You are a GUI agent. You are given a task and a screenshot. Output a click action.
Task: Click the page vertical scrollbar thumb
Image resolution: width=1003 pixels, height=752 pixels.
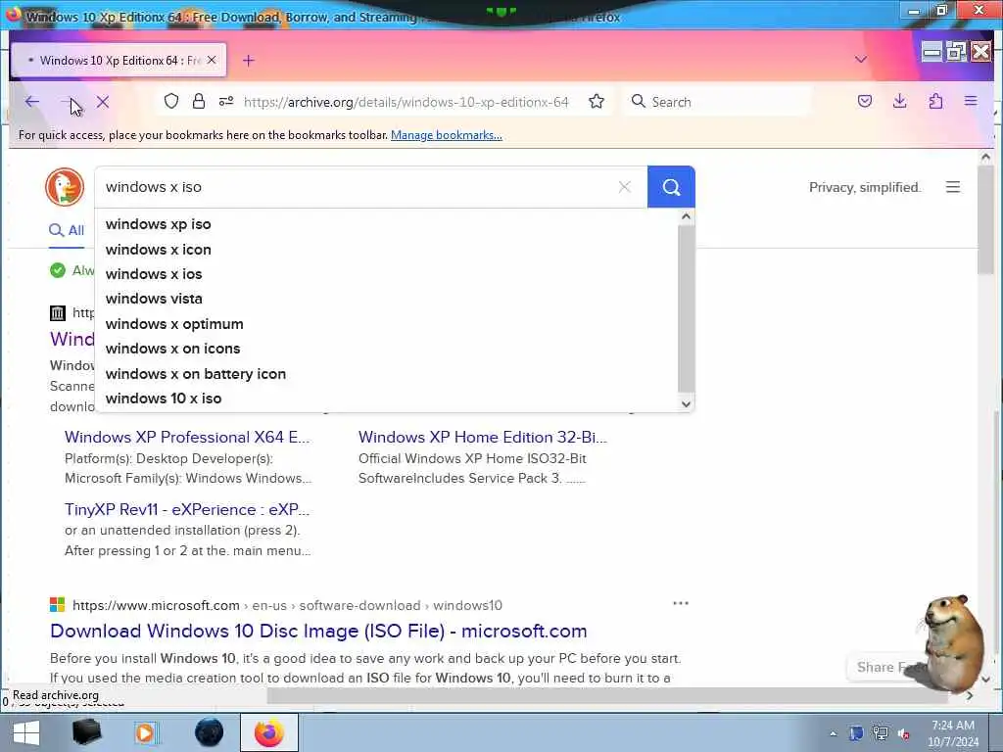(985, 219)
